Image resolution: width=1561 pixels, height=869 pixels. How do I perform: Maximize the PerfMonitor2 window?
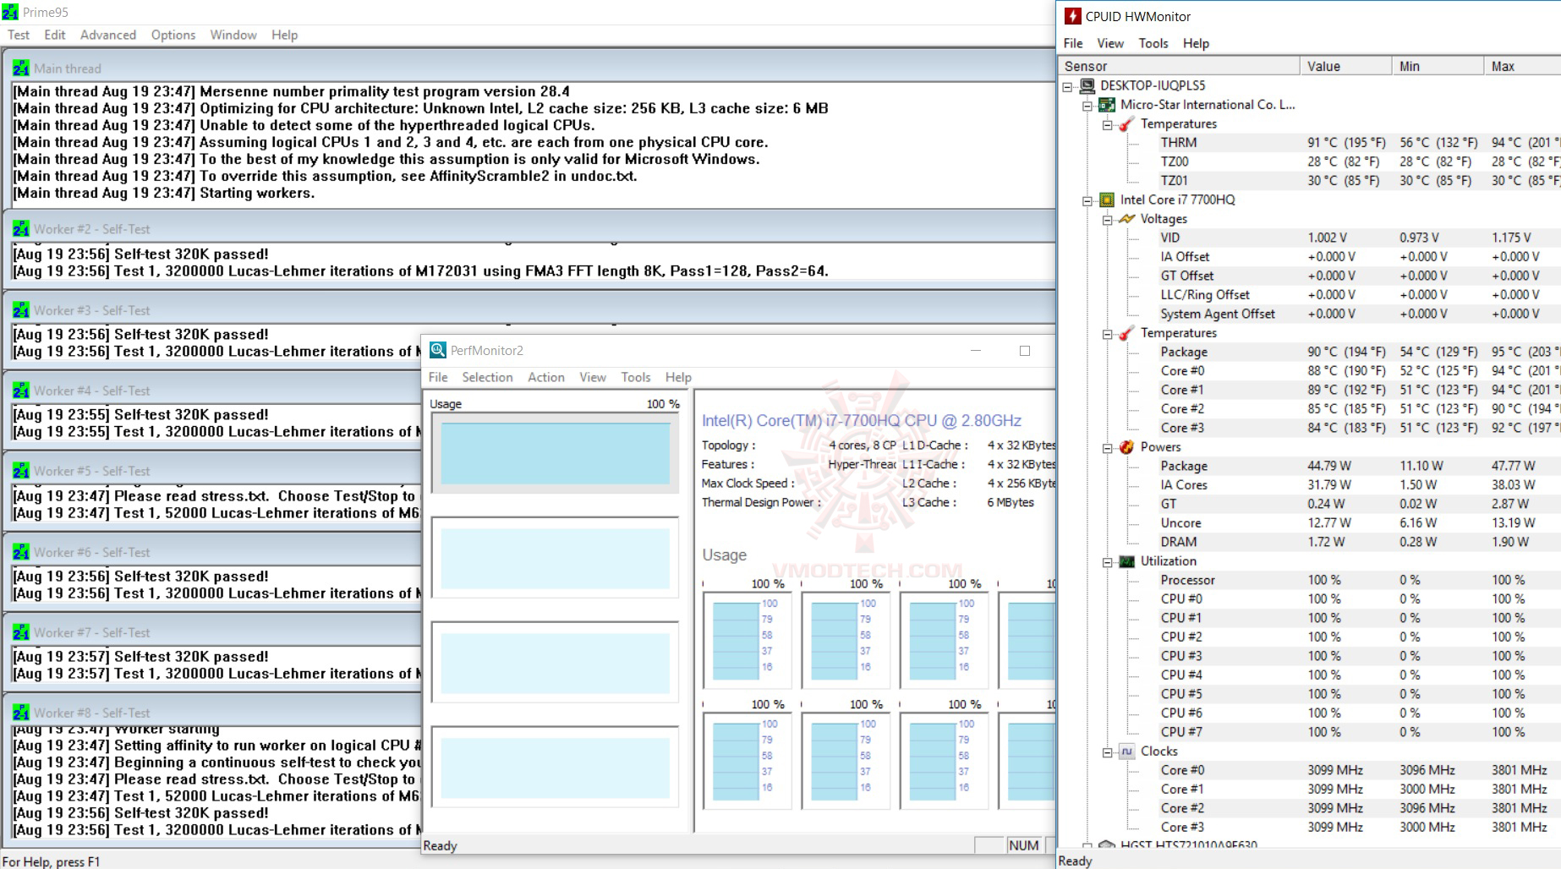[1025, 351]
